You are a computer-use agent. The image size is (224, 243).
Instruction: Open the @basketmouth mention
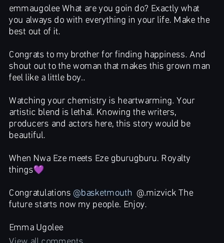102,193
